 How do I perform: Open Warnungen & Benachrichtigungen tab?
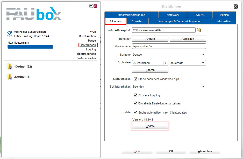coord(180,21)
